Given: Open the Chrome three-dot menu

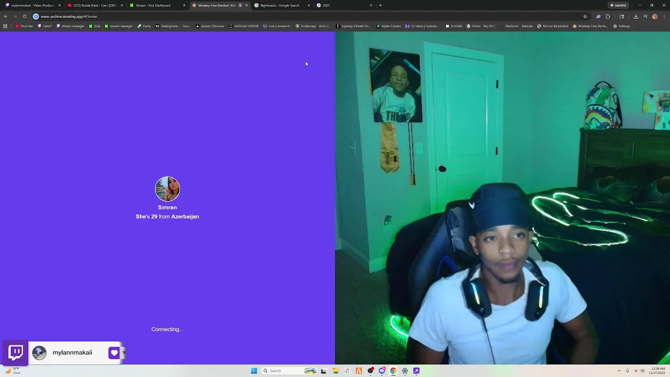Looking at the screenshot, I should tap(664, 16).
